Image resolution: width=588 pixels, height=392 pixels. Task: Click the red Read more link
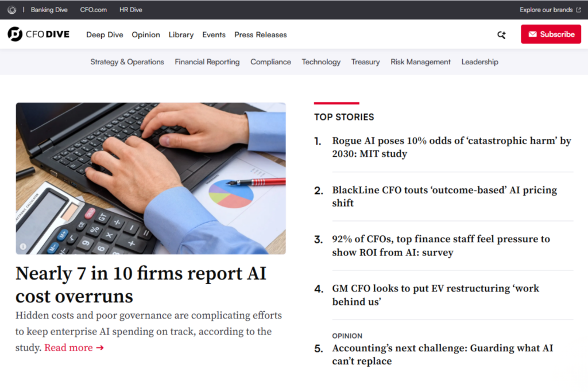click(x=74, y=347)
